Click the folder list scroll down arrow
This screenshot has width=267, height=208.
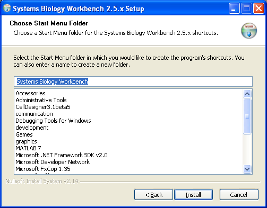[247, 169]
